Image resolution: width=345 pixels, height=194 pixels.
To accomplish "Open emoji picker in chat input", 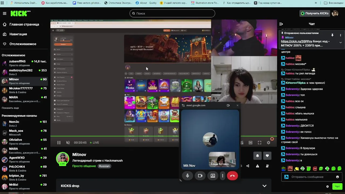I will (337, 177).
